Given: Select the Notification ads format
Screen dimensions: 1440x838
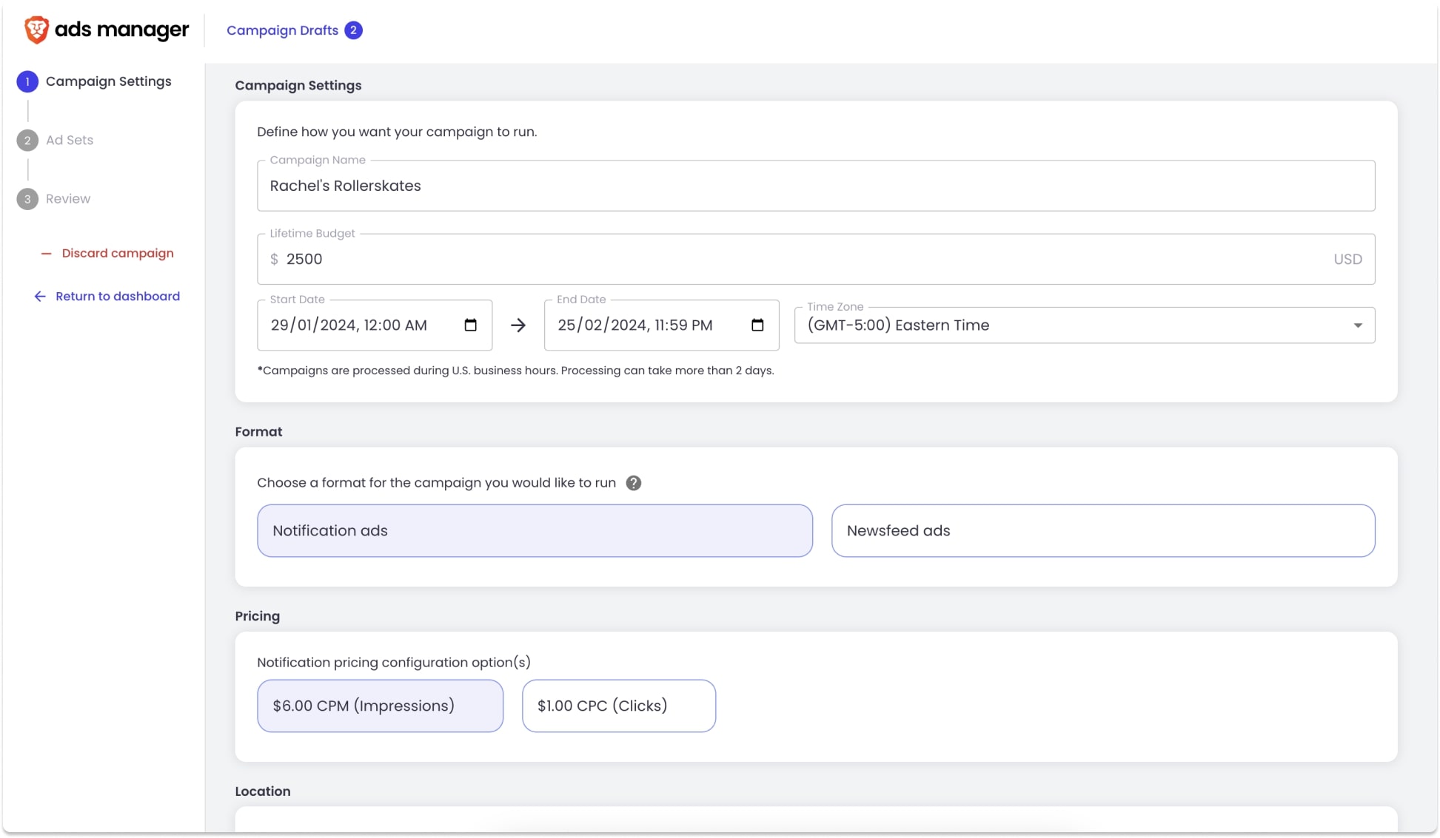Looking at the screenshot, I should 535,531.
